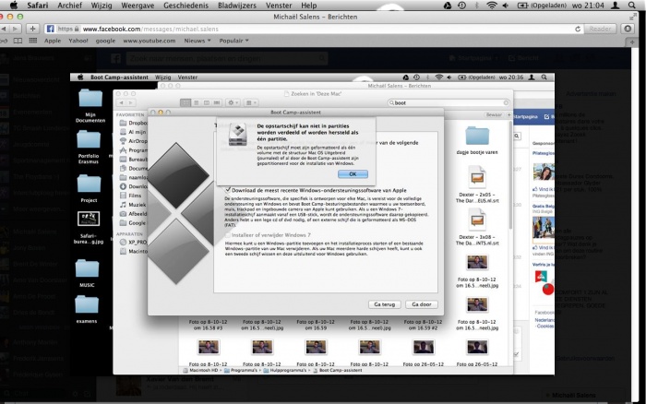This screenshot has height=404, width=646.
Task: Toggle 'Download de meest recente Windows-ondersteuningssoftware' checkbox
Action: (x=228, y=190)
